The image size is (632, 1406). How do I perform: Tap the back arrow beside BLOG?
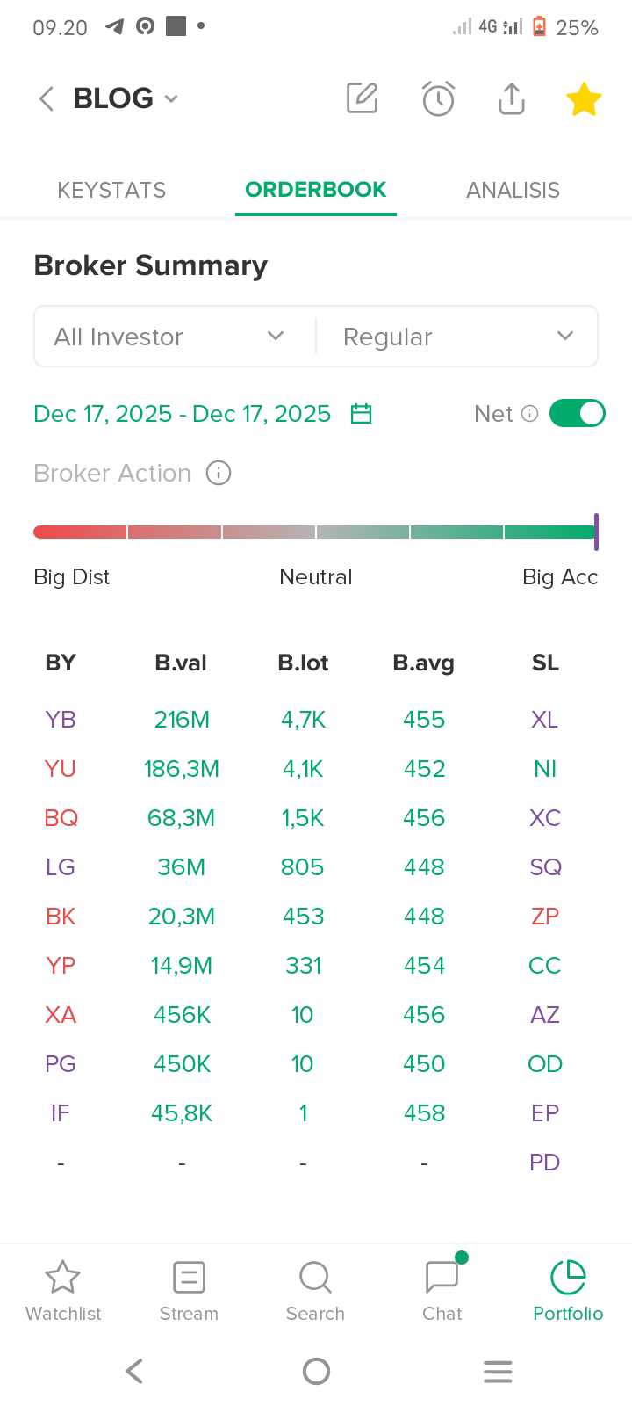pos(47,98)
